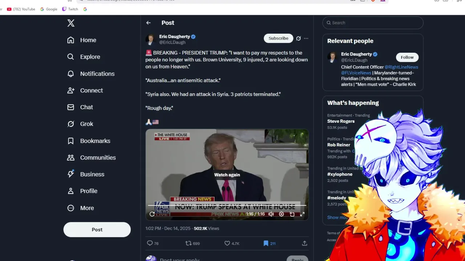Launch Grok from sidebar
465x261 pixels.
[80, 124]
